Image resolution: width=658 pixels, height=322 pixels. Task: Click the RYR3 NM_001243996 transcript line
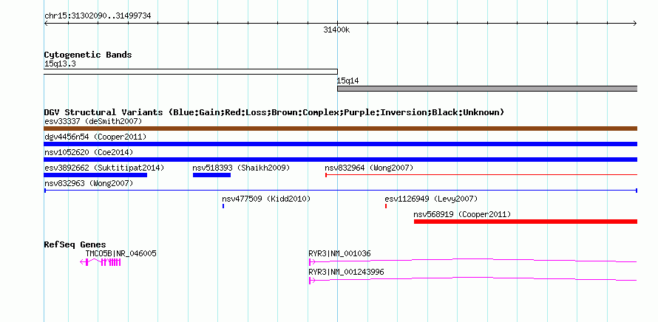tap(473, 279)
